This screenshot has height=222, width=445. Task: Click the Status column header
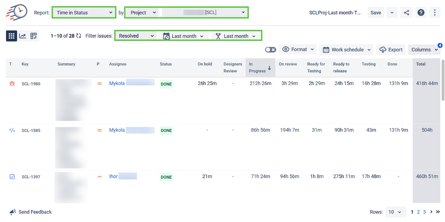pos(166,64)
